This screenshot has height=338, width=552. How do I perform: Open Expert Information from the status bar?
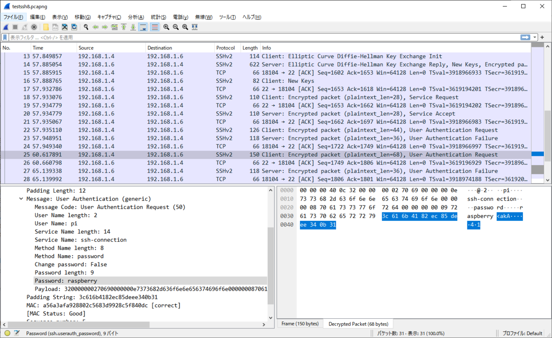pyautogui.click(x=8, y=332)
